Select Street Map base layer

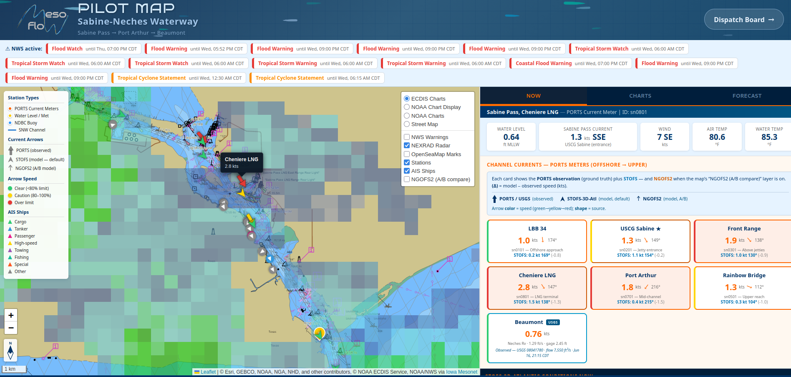click(x=407, y=124)
